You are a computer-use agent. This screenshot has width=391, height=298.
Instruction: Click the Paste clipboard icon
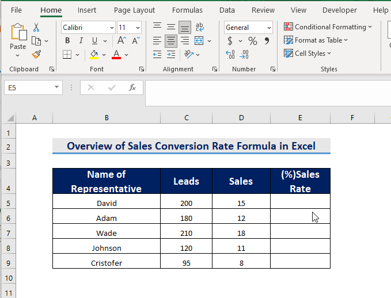point(18,32)
